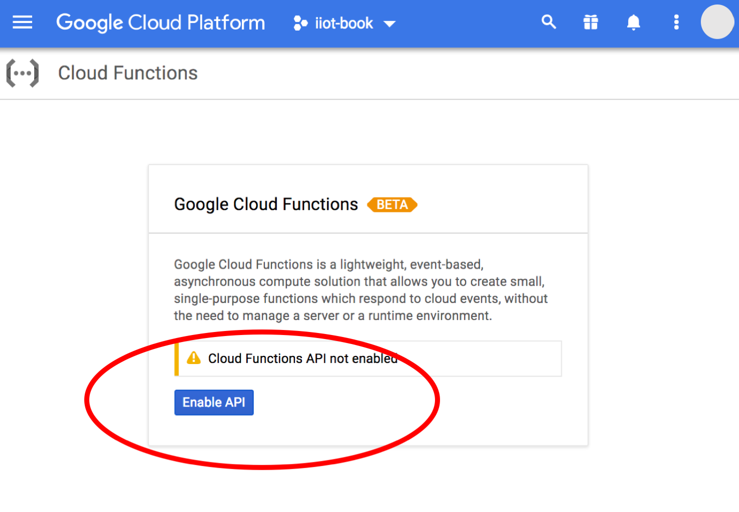Image resolution: width=739 pixels, height=512 pixels.
Task: Click the Google Cloud Platform logo
Action: (x=161, y=23)
